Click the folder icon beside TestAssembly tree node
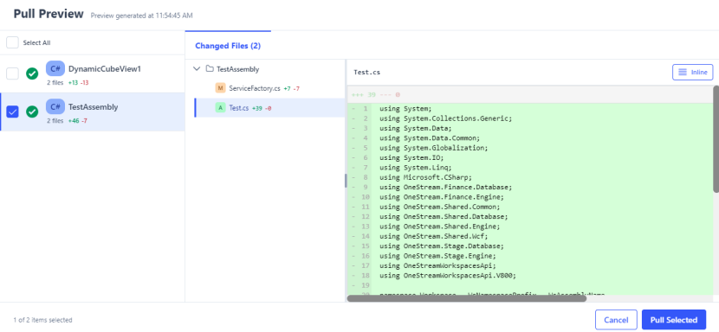 pos(210,69)
